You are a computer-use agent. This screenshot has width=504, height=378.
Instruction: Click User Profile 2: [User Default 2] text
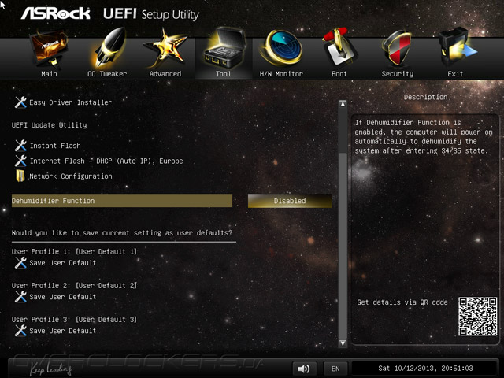(x=74, y=285)
